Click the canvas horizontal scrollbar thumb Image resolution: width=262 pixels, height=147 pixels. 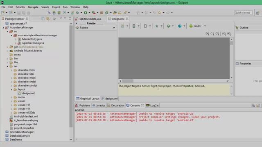point(128,81)
